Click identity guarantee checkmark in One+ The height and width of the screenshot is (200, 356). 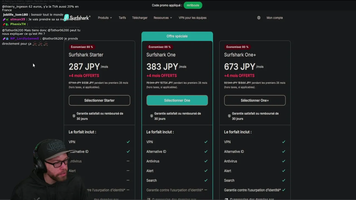tap(284, 190)
